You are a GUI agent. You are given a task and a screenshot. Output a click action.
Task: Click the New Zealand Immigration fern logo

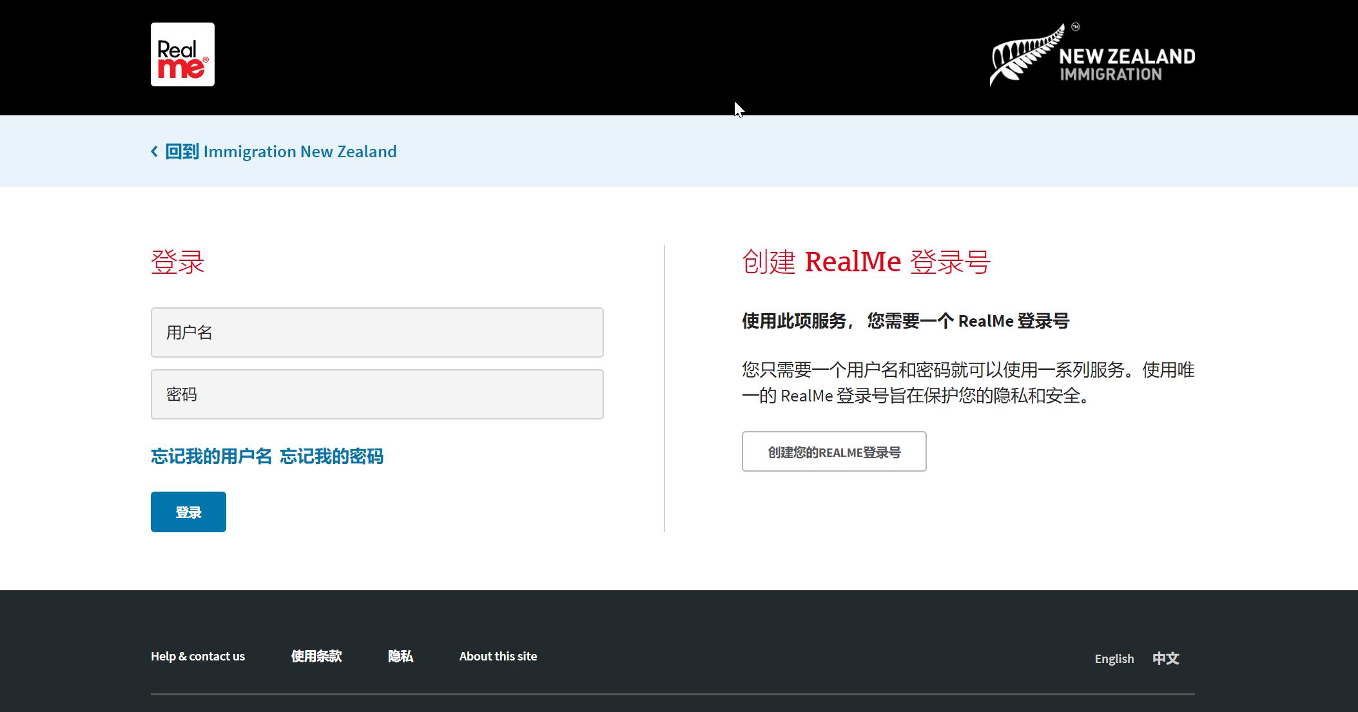point(1026,57)
